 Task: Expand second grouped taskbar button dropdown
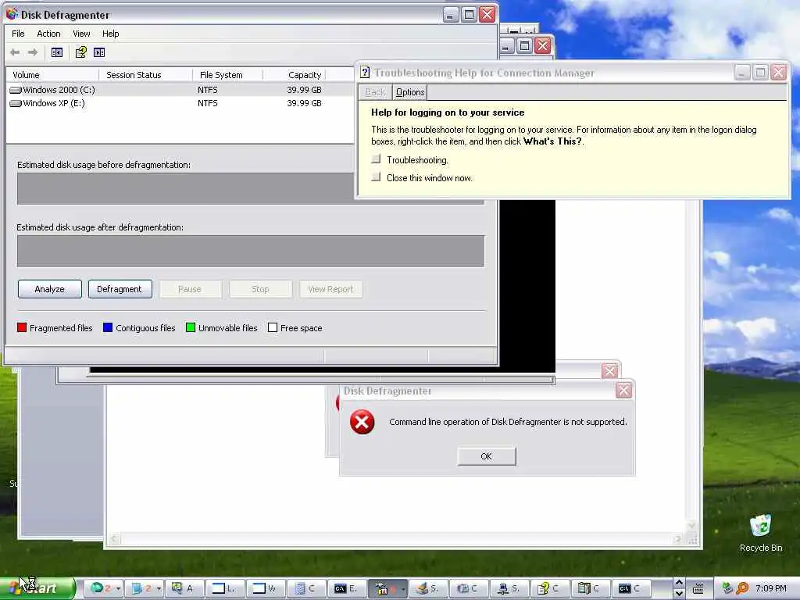click(159, 588)
